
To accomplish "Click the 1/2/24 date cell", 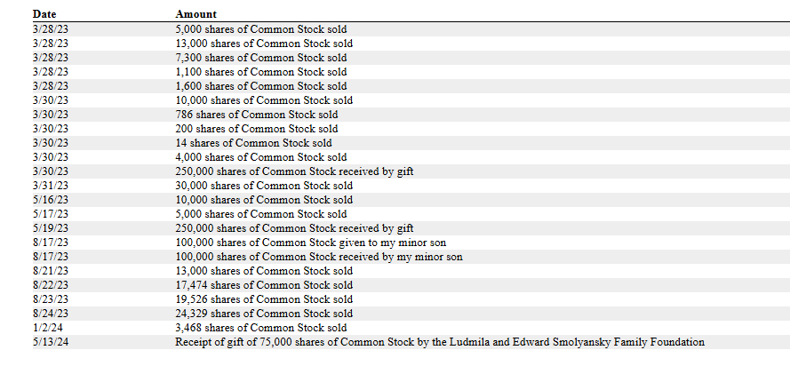I will (45, 328).
